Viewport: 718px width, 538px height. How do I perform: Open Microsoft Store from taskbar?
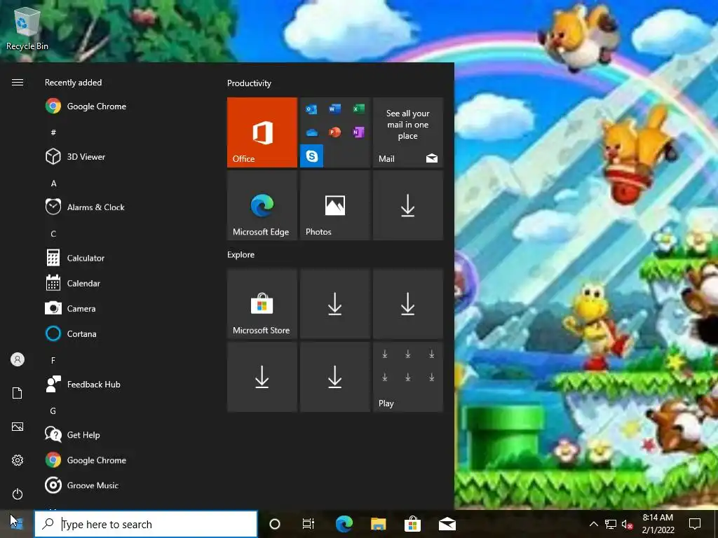coord(412,524)
